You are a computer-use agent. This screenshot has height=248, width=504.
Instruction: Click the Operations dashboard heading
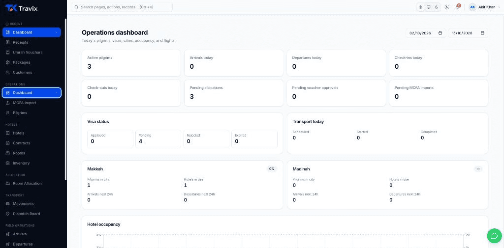pyautogui.click(x=115, y=32)
